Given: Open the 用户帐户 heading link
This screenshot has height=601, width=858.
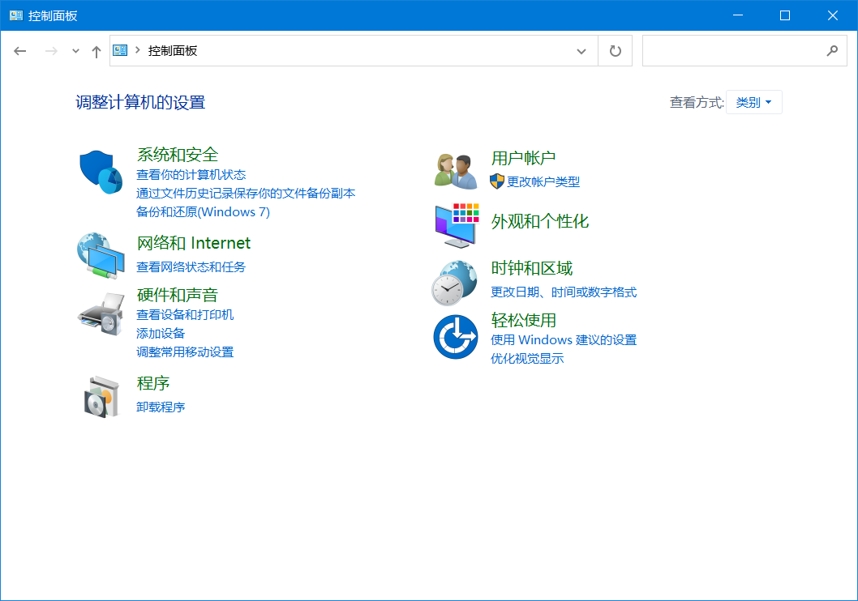Looking at the screenshot, I should tap(523, 158).
